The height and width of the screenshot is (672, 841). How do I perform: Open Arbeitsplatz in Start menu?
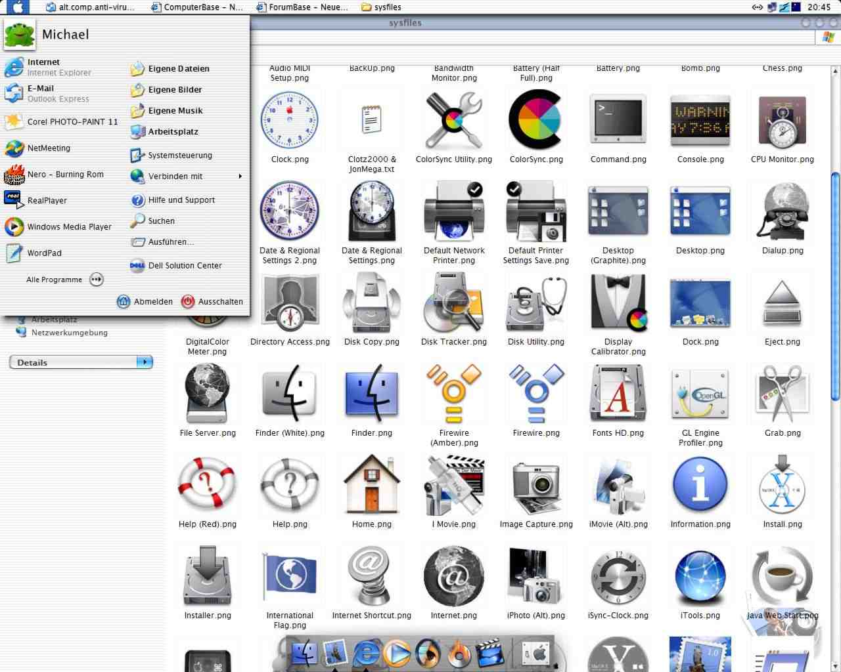tap(164, 132)
